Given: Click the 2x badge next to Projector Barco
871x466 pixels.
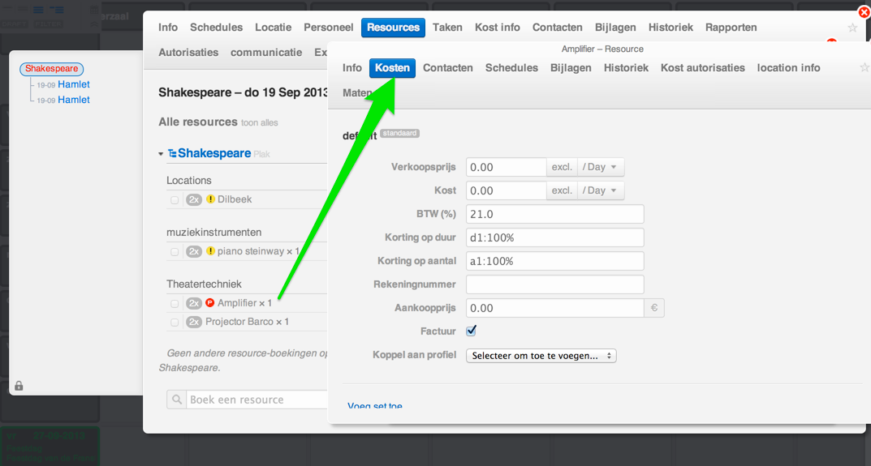Looking at the screenshot, I should tap(194, 322).
